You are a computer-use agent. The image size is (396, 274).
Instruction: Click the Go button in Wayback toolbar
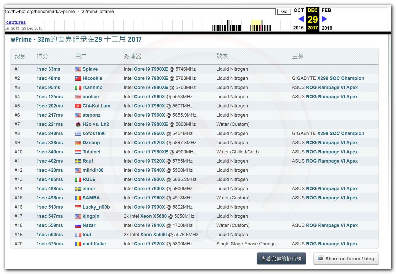point(284,12)
